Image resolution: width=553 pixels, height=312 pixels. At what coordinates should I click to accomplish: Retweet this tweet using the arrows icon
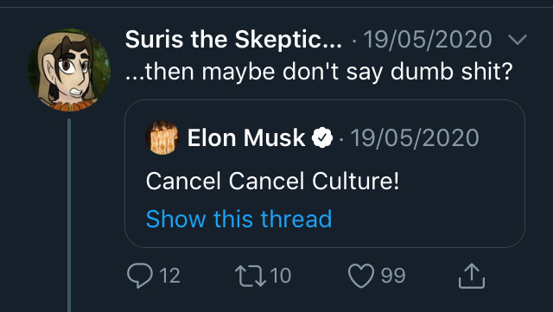(251, 276)
